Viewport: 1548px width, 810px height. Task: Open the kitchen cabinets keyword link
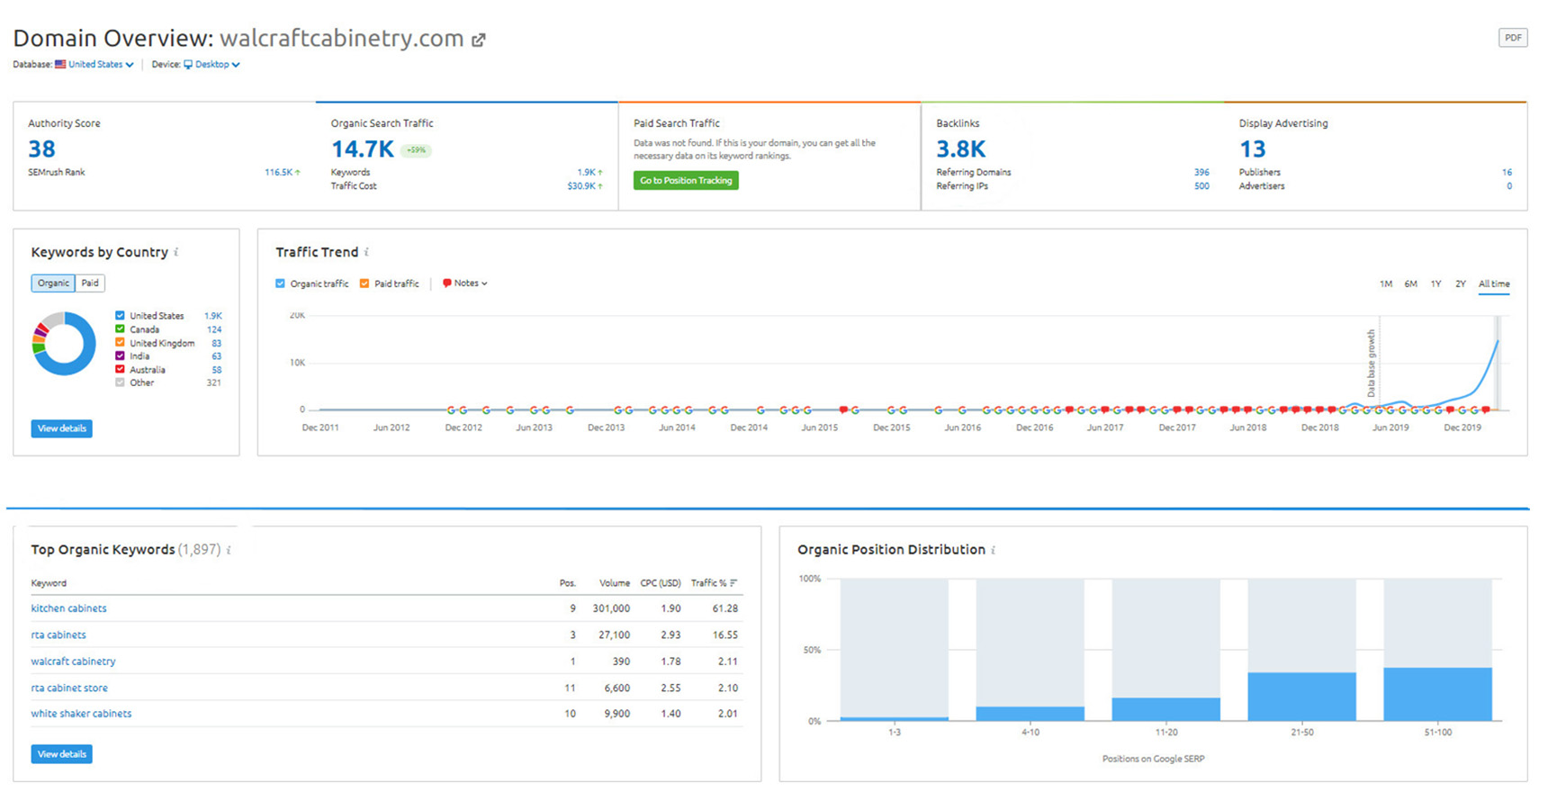(x=68, y=608)
